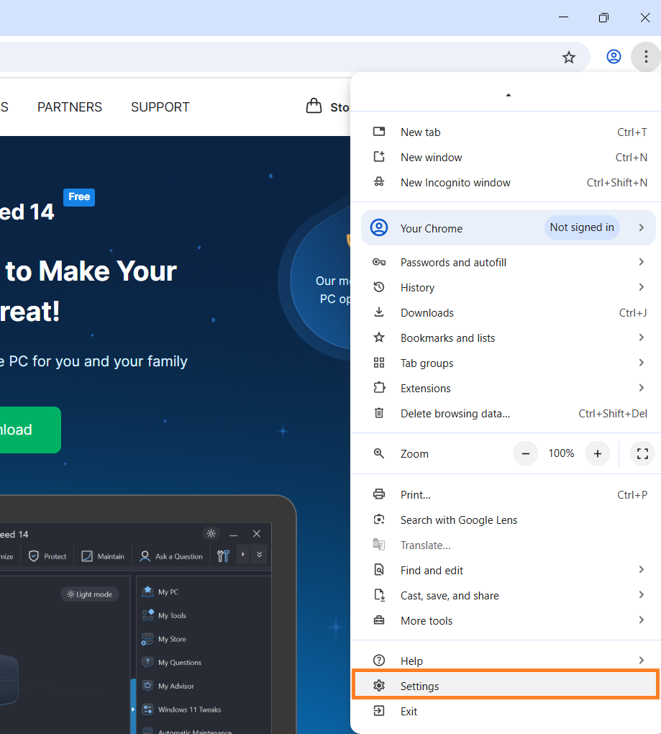Toggle fullscreen mode icon beside zoom

pyautogui.click(x=642, y=453)
